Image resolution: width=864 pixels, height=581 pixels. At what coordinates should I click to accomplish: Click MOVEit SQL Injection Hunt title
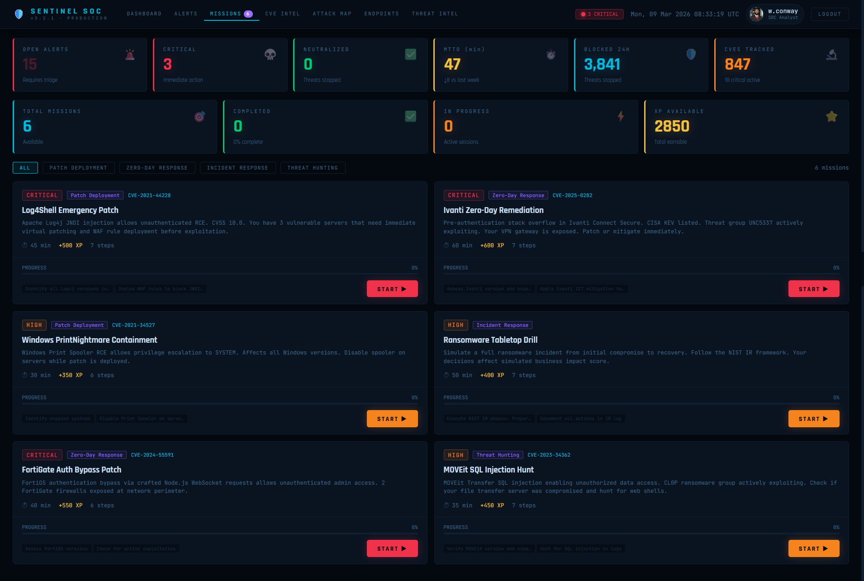pyautogui.click(x=489, y=470)
